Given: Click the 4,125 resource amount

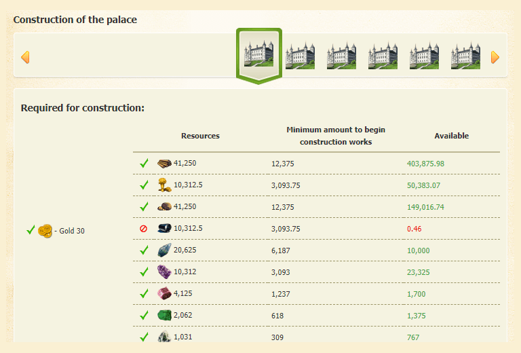Looking at the screenshot, I should [x=183, y=293].
